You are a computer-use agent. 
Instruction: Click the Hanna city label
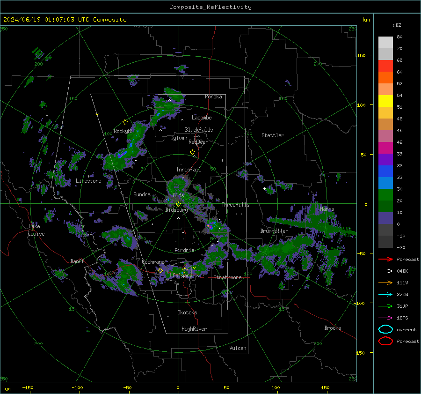click(327, 209)
